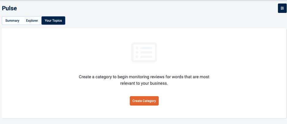This screenshot has width=287, height=124.
Task: Click the gray page background below the card
Action: [x=144, y=121]
